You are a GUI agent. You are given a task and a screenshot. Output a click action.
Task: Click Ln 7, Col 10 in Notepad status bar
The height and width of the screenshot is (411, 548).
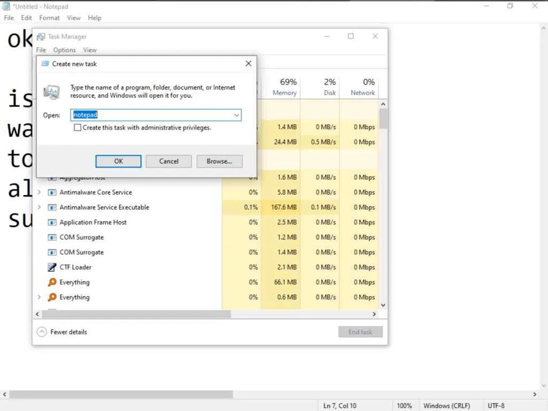[340, 406]
